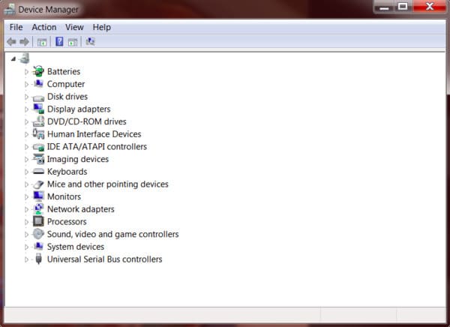The height and width of the screenshot is (327, 450).
Task: Minimize the Device Manager window
Action: coord(384,7)
